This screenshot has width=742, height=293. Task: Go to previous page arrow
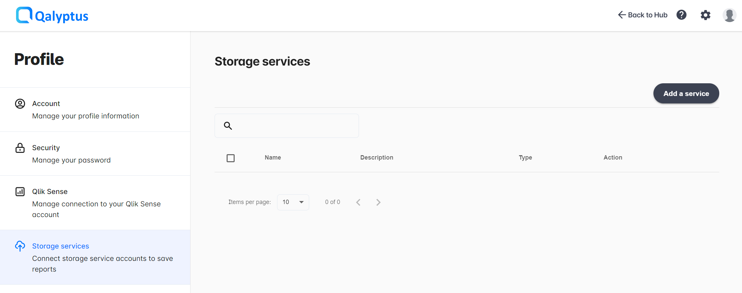[358, 202]
